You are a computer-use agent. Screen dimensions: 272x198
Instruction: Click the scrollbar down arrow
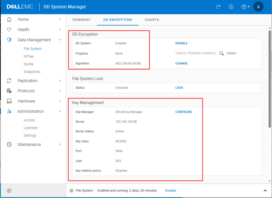tap(269, 181)
